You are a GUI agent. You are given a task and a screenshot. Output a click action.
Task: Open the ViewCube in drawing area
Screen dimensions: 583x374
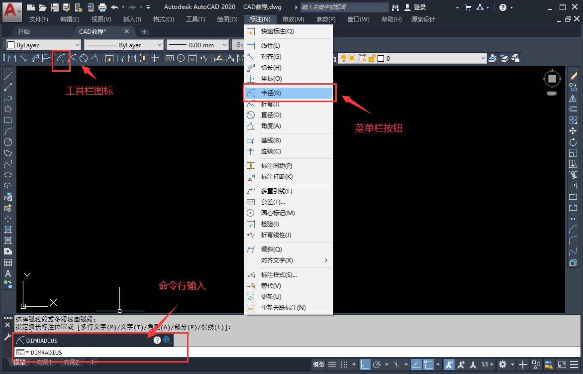[x=552, y=79]
